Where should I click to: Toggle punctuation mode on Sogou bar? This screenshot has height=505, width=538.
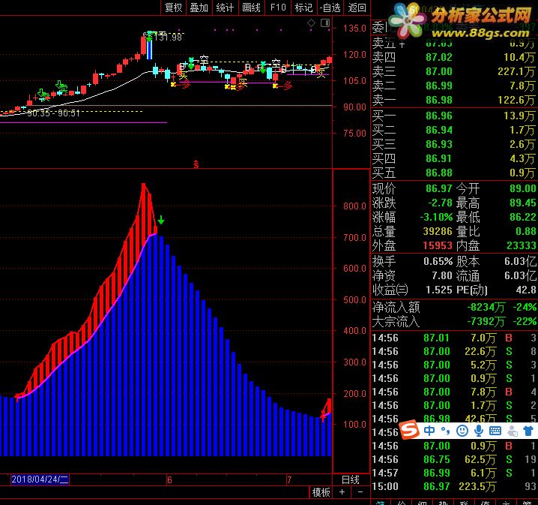(445, 431)
